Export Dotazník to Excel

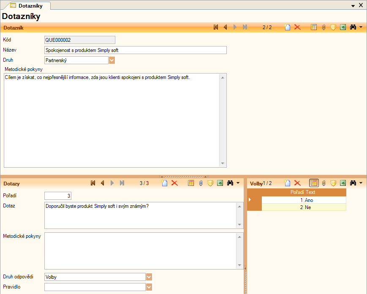click(343, 27)
